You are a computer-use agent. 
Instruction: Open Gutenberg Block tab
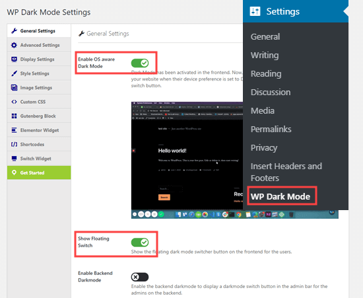(39, 116)
